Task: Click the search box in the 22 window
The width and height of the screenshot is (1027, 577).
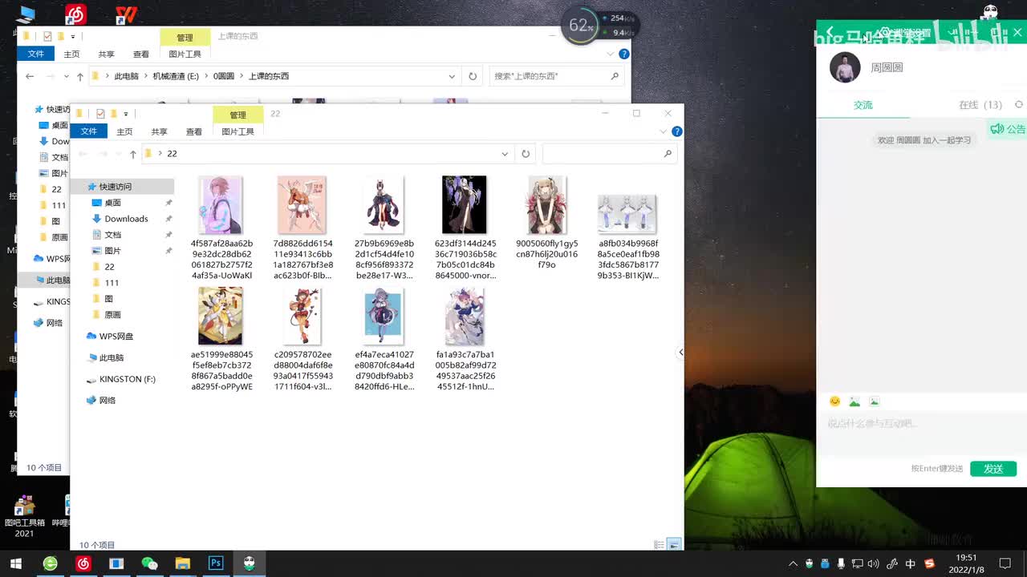Action: (608, 154)
